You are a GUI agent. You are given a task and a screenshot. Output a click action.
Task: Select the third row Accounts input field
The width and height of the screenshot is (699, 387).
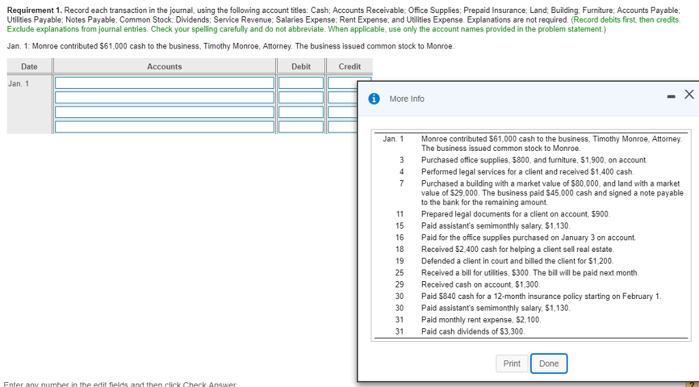click(x=165, y=112)
